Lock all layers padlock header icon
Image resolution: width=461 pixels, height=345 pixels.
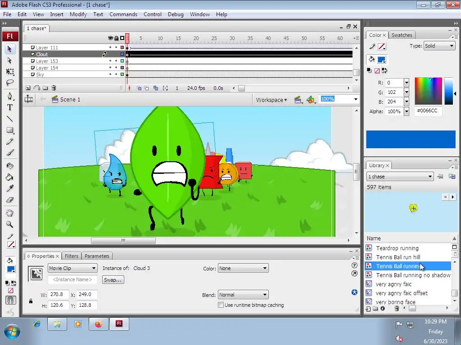point(117,38)
